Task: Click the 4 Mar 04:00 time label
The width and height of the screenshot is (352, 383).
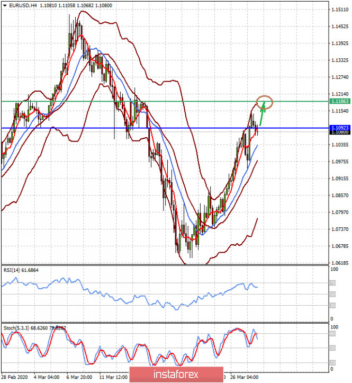Action: [48, 377]
